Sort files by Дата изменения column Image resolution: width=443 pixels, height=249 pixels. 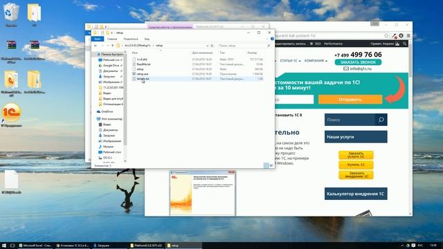click(202, 53)
